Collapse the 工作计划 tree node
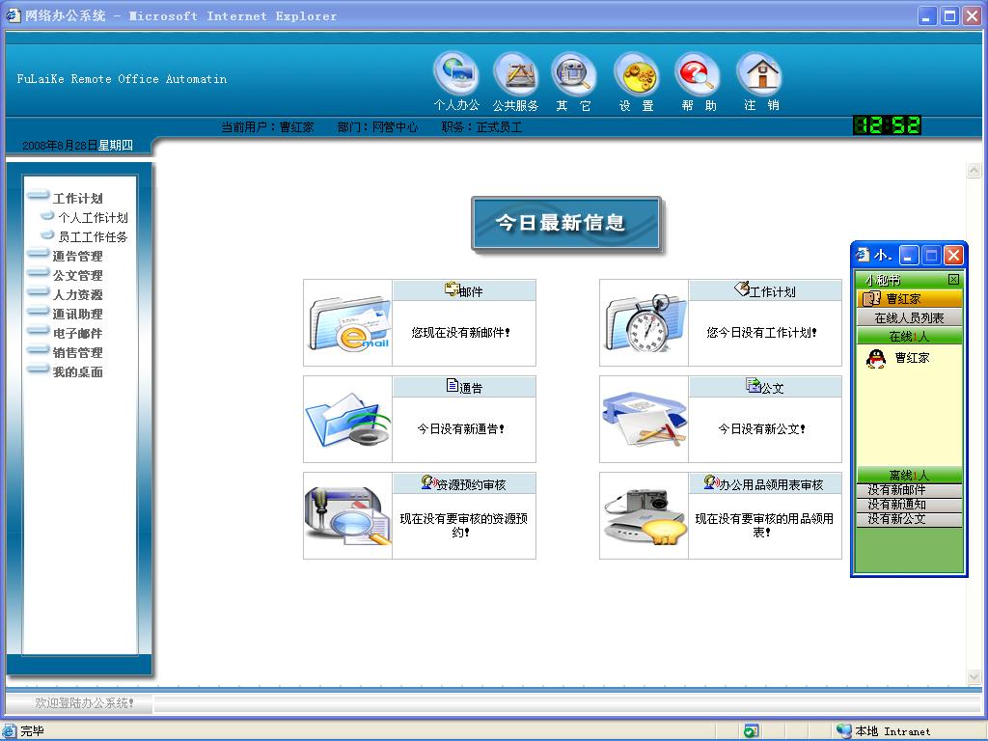The image size is (988, 741). [77, 198]
